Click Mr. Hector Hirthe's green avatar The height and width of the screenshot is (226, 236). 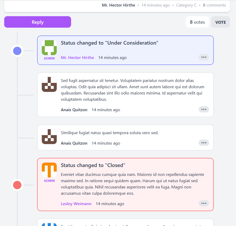(49, 48)
